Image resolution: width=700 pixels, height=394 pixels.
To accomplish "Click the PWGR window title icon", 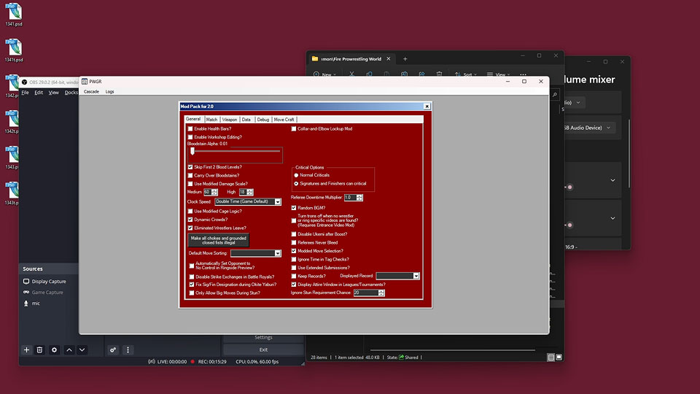I will pos(85,81).
